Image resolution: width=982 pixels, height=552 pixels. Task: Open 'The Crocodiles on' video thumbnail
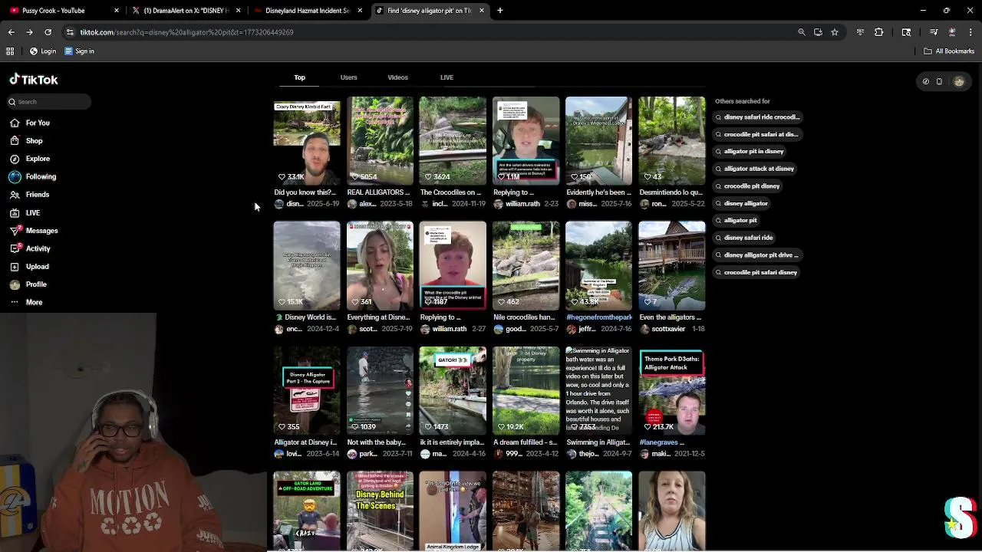[453, 140]
